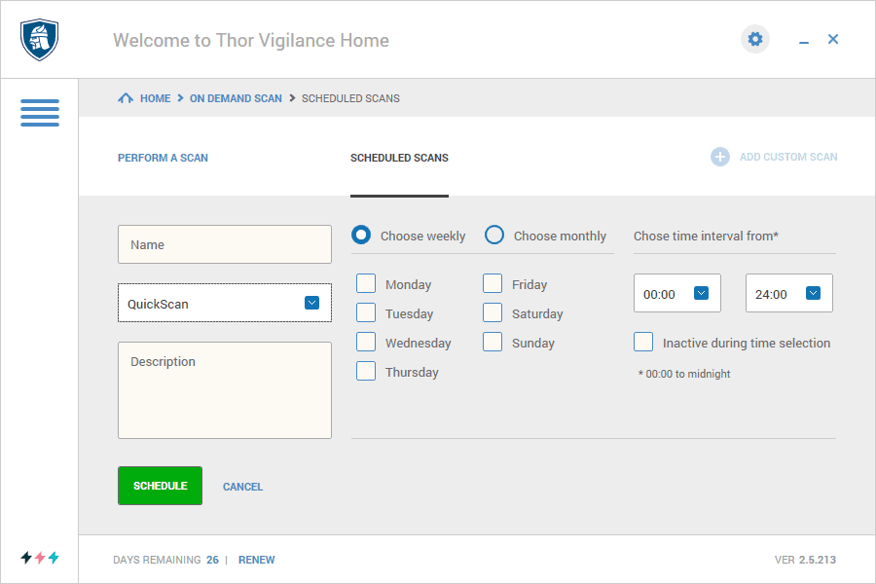Open the settings gear
The height and width of the screenshot is (584, 876).
tap(755, 39)
